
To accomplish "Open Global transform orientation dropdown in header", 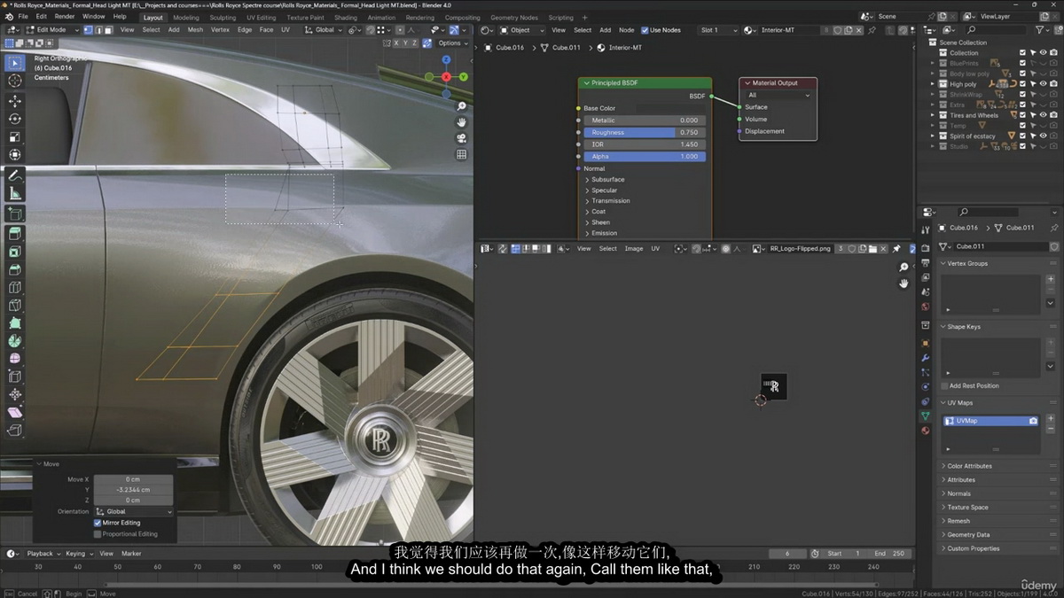I will pyautogui.click(x=324, y=29).
